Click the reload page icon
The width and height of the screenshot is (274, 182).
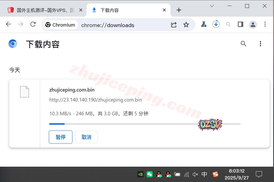coord(33,24)
